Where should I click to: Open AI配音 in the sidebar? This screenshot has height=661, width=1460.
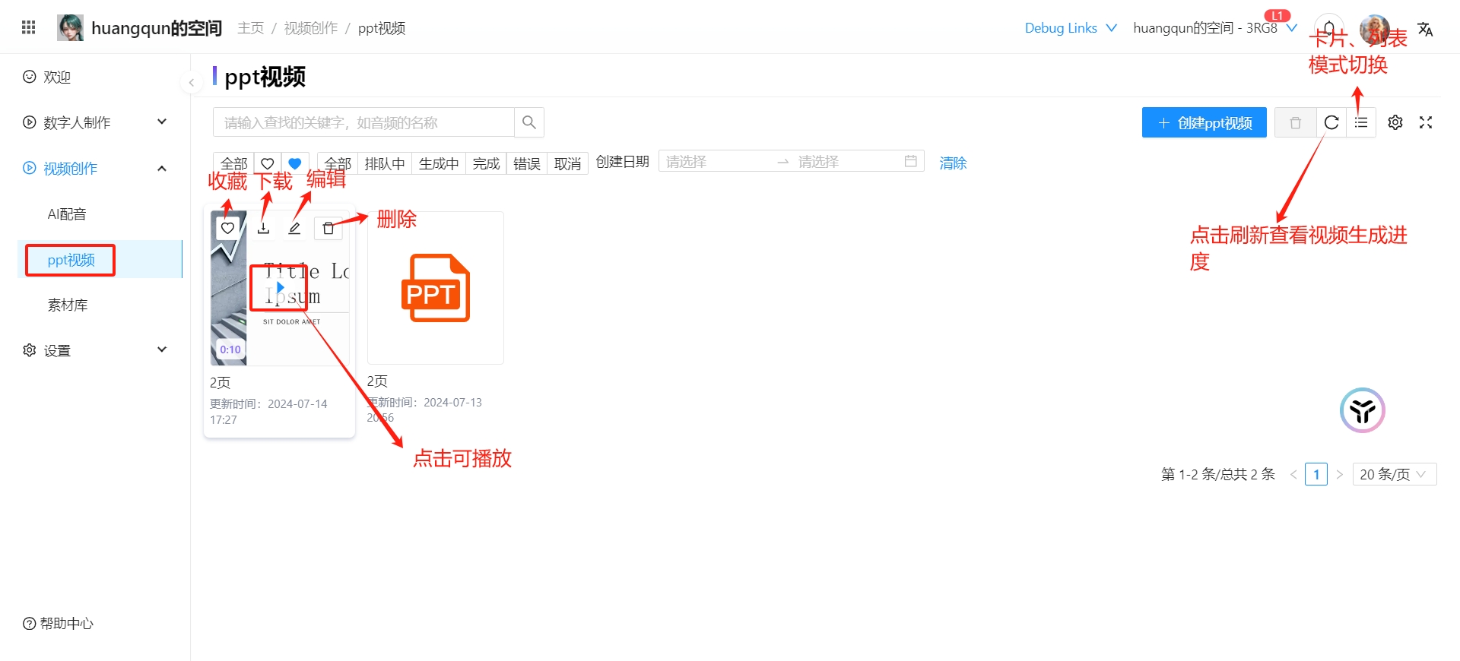pos(67,214)
